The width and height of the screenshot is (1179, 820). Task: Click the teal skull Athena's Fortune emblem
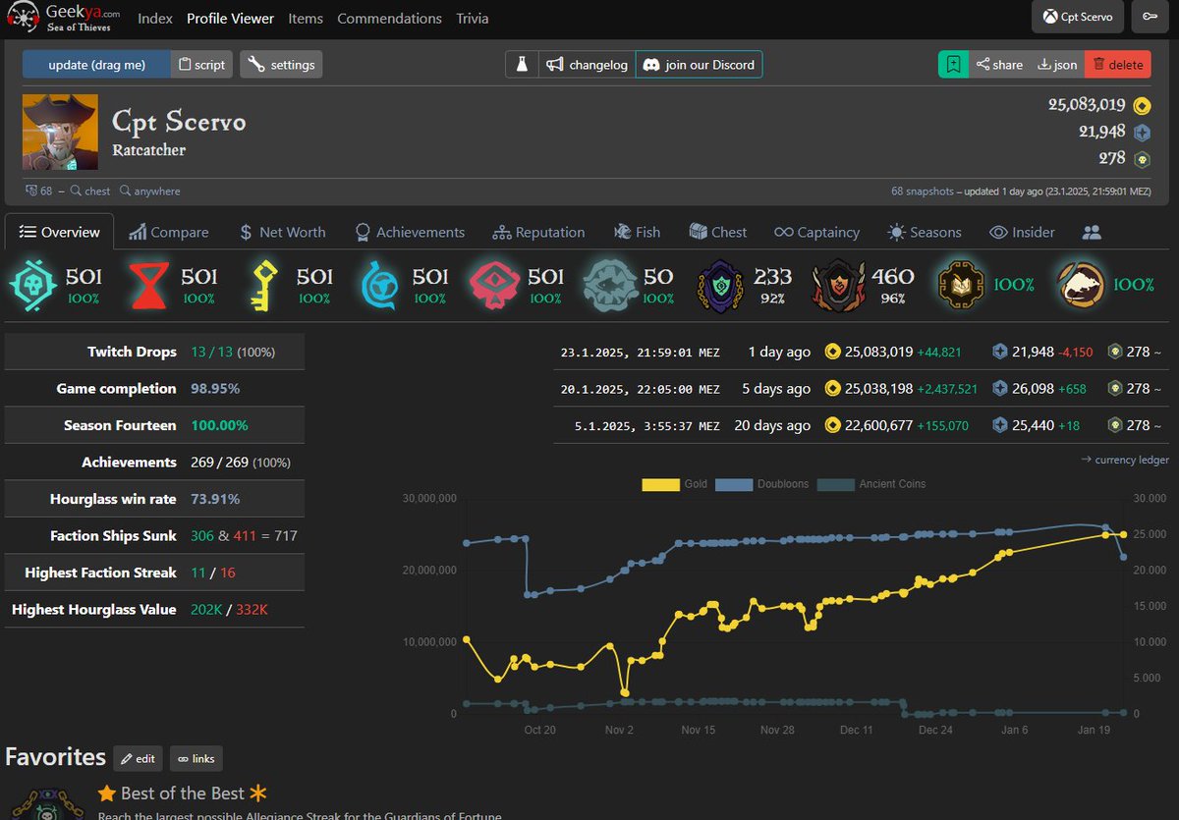click(31, 285)
